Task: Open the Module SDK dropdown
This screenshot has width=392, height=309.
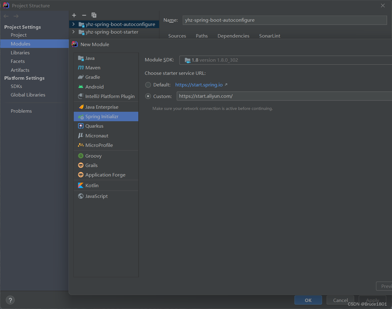Action: pyautogui.click(x=286, y=60)
